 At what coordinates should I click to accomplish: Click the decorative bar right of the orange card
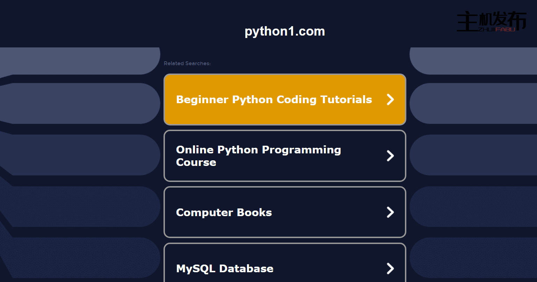(x=472, y=103)
